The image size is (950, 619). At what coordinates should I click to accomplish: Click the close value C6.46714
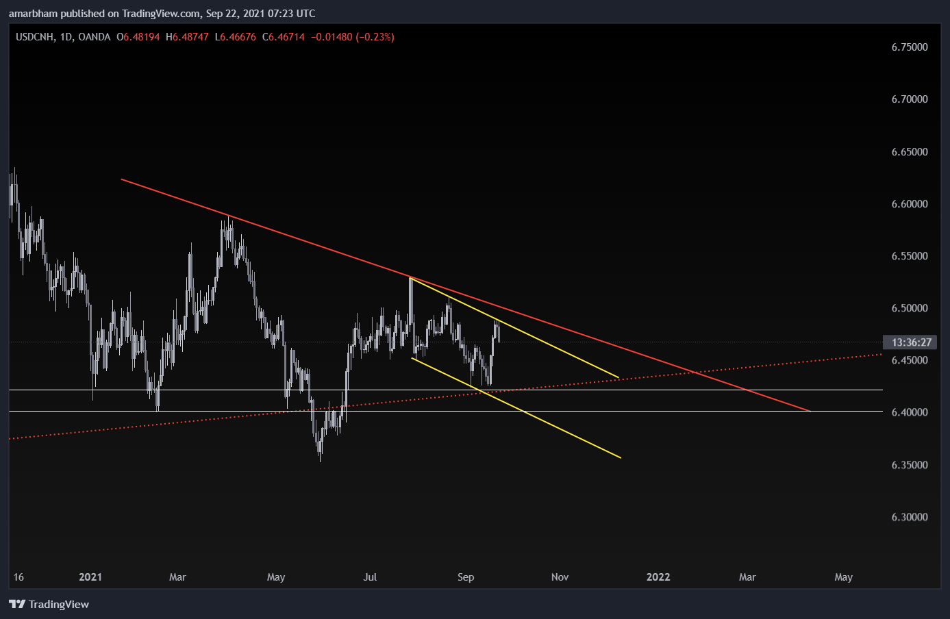coord(284,37)
